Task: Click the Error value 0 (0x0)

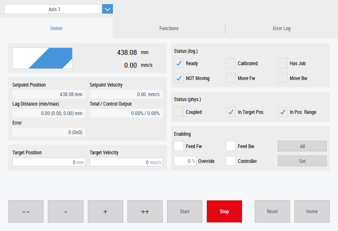Action: point(49,132)
